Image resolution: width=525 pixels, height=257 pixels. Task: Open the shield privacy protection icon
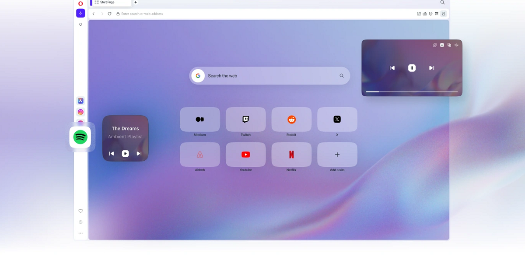(430, 14)
